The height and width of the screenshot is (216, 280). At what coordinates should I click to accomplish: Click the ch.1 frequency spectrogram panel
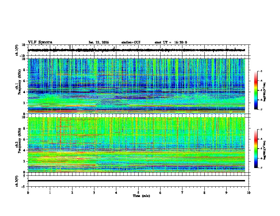[136, 86]
